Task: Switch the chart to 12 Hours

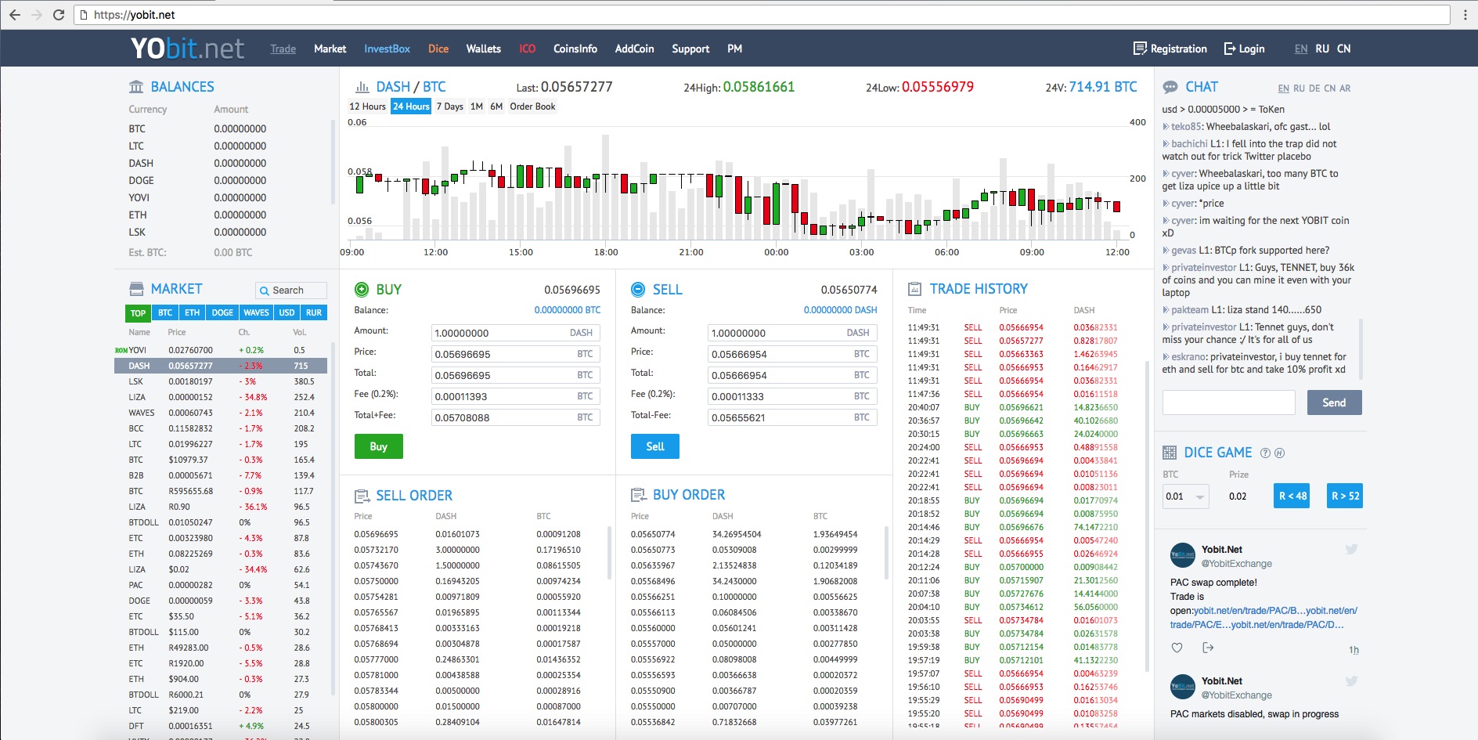Action: click(367, 106)
